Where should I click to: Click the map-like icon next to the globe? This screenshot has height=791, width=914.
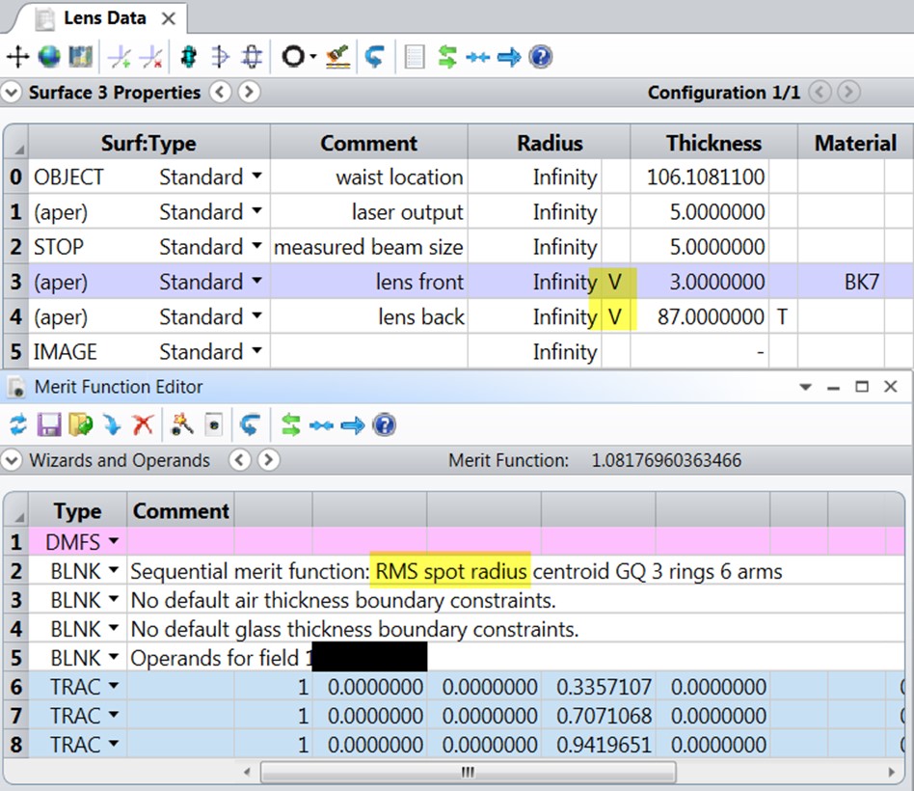(80, 57)
